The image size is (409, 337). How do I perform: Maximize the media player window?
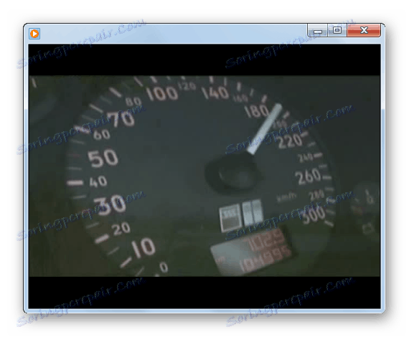tap(337, 31)
